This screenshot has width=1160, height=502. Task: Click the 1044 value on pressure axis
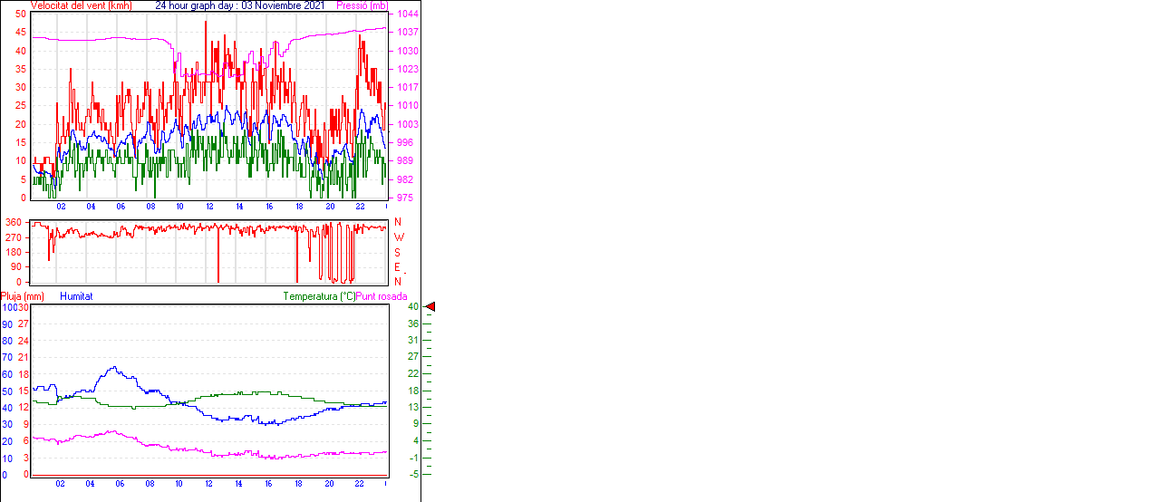(407, 14)
